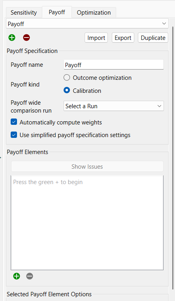Toggle Automatically compute weights checkbox
Viewport: 175px width, 301px height.
click(14, 122)
